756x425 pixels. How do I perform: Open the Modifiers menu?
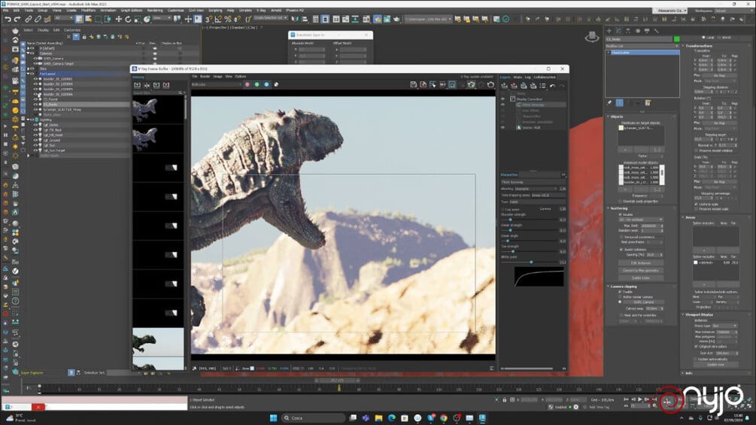point(88,10)
